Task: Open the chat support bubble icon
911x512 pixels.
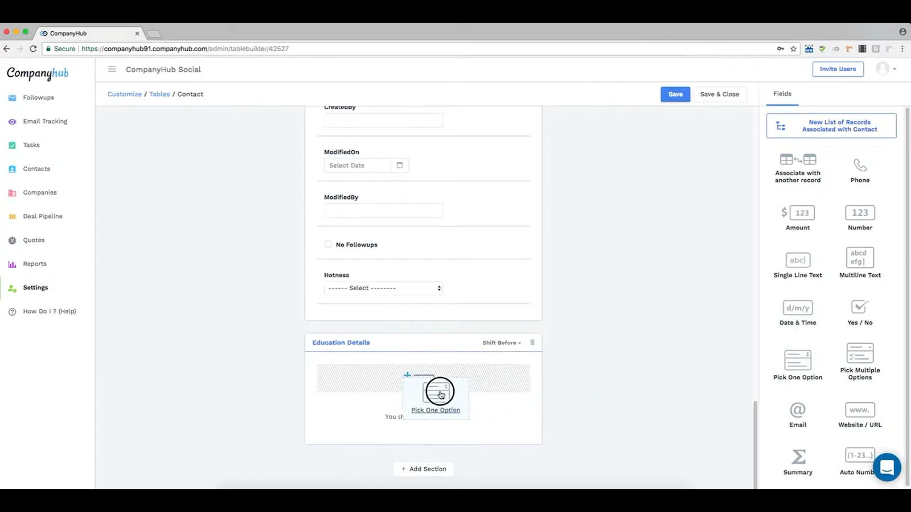Action: tap(887, 467)
